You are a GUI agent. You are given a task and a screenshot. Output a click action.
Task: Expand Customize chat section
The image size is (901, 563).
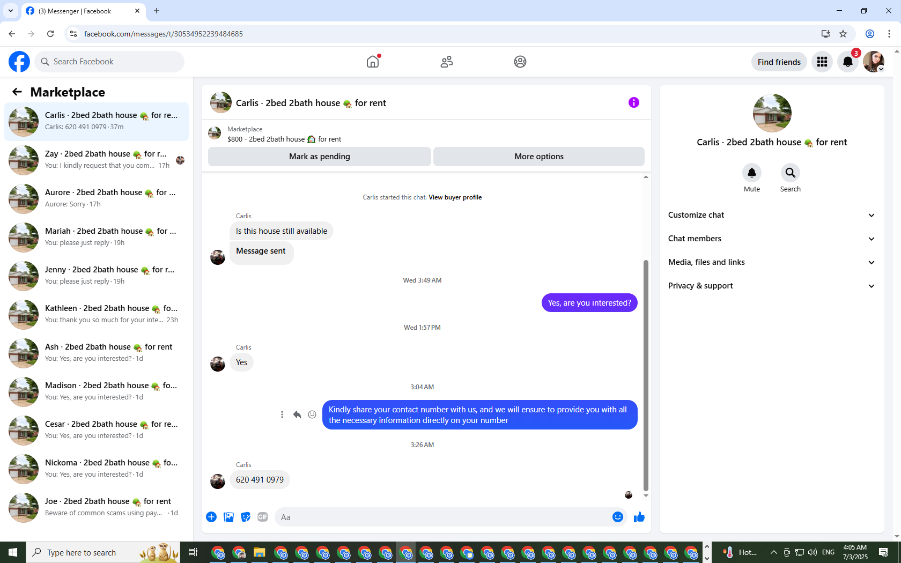(772, 215)
